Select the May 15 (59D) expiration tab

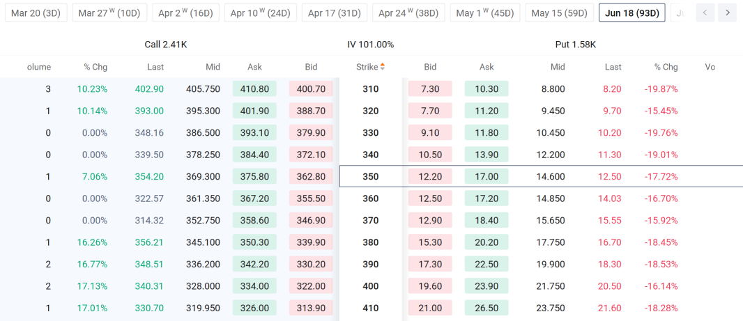560,13
